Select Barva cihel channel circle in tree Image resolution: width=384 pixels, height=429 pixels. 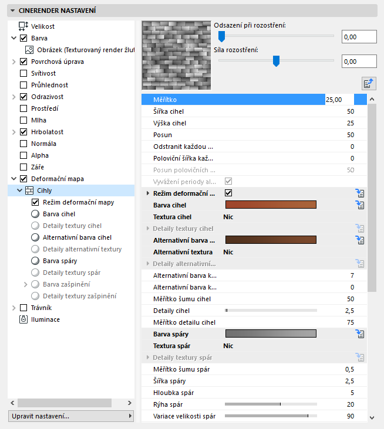[x=35, y=214]
